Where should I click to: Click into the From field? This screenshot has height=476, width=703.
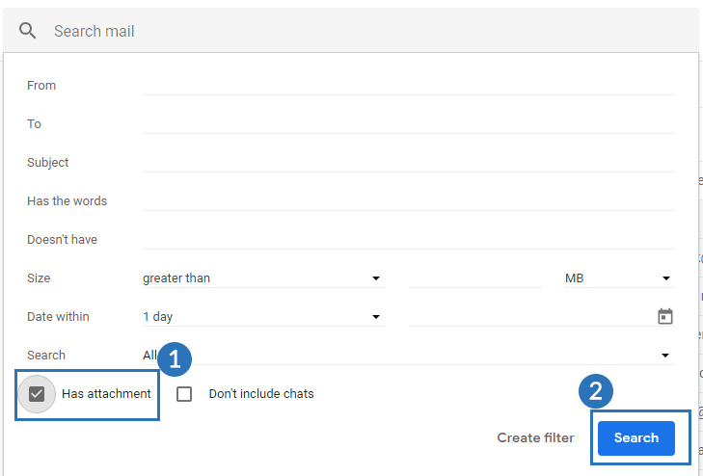pyautogui.click(x=408, y=85)
